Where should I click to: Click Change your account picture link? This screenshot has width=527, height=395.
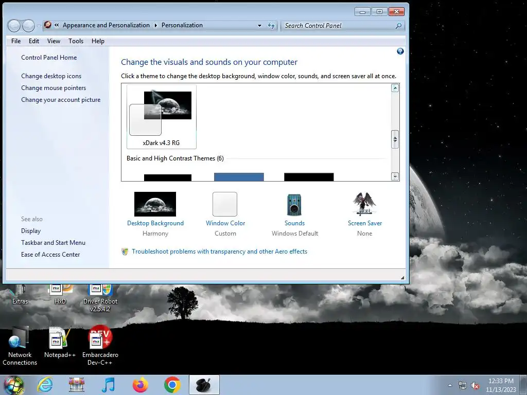[61, 100]
